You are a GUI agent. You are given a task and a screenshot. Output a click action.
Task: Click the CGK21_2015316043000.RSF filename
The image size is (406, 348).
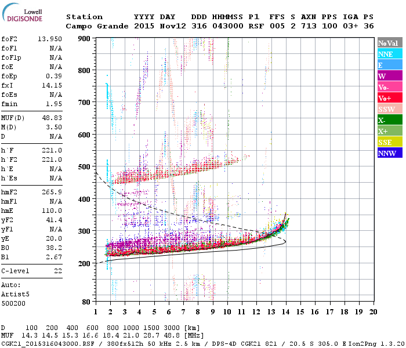tap(48, 343)
